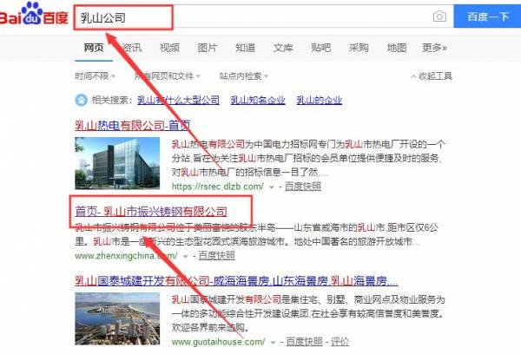This screenshot has height=354, width=521.
Task: Switch to 资讯 news tab
Action: point(132,48)
